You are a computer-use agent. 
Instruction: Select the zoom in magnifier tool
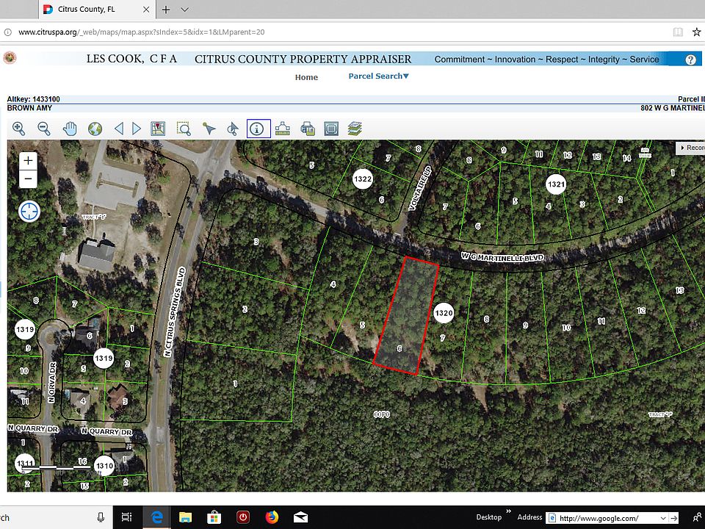18,129
